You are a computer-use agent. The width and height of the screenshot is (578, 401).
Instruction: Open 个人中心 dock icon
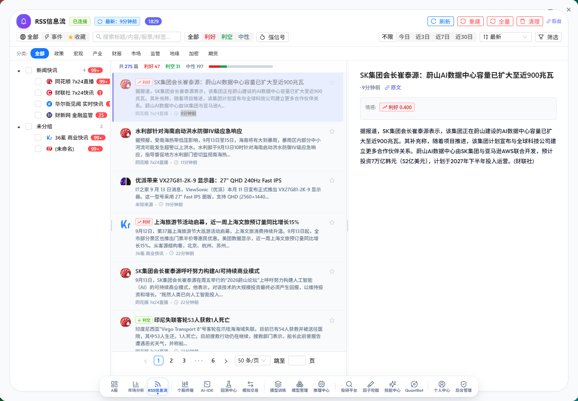click(442, 387)
